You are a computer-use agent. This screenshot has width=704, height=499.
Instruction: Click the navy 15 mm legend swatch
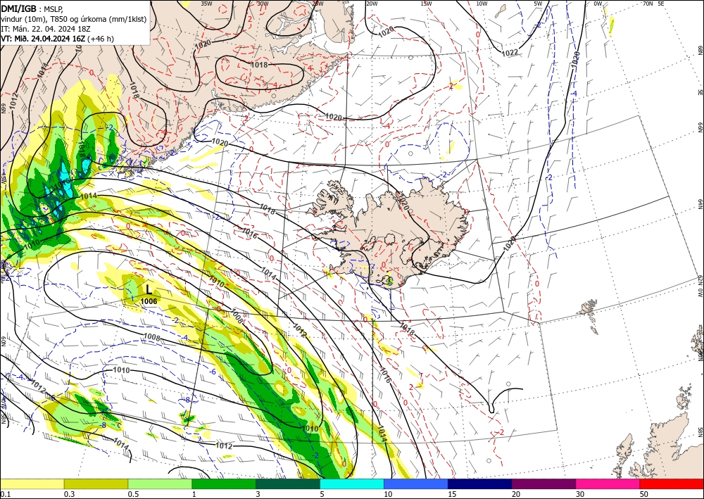tap(479, 484)
